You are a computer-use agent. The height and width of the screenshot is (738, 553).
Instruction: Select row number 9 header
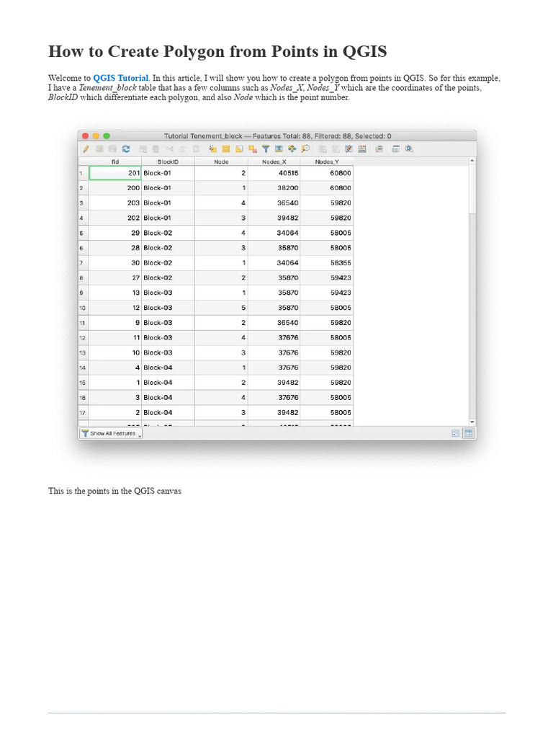(x=84, y=293)
